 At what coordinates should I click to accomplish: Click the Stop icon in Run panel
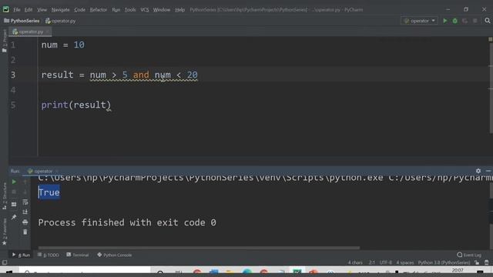(x=14, y=192)
